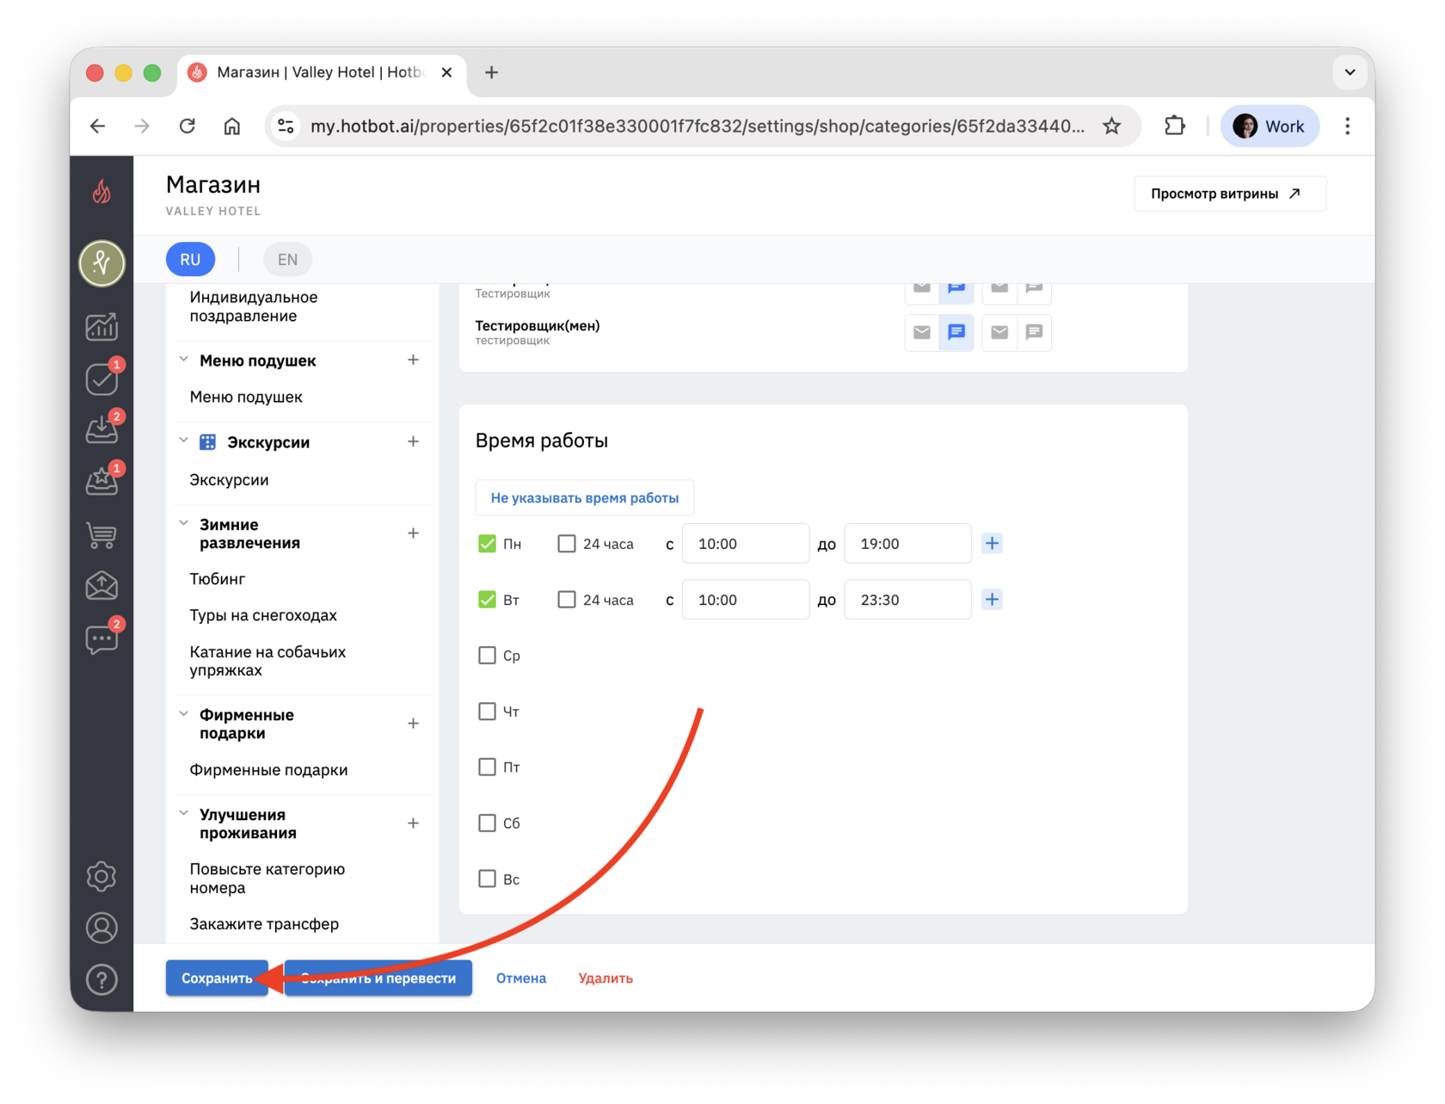This screenshot has height=1104, width=1445.
Task: Open Просмотр витрины storefront preview
Action: coord(1230,194)
